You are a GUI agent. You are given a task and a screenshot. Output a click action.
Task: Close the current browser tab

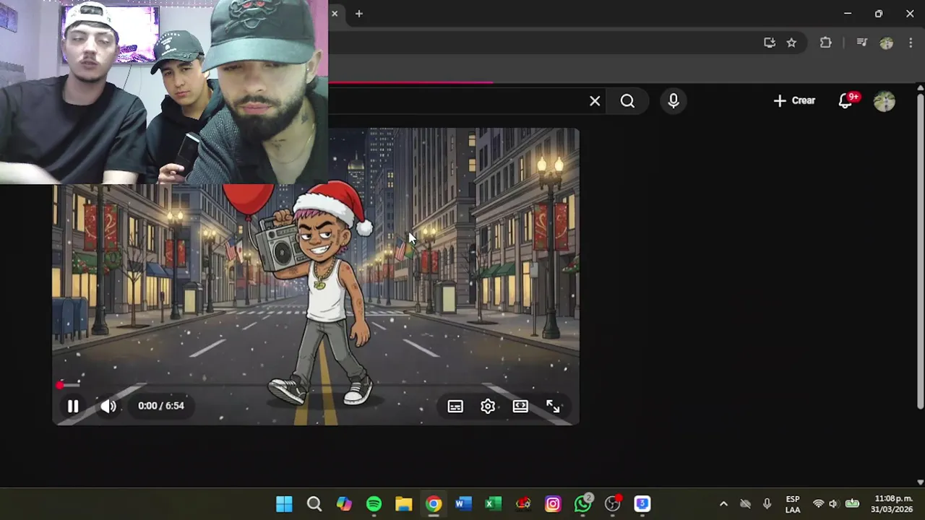[x=335, y=14]
